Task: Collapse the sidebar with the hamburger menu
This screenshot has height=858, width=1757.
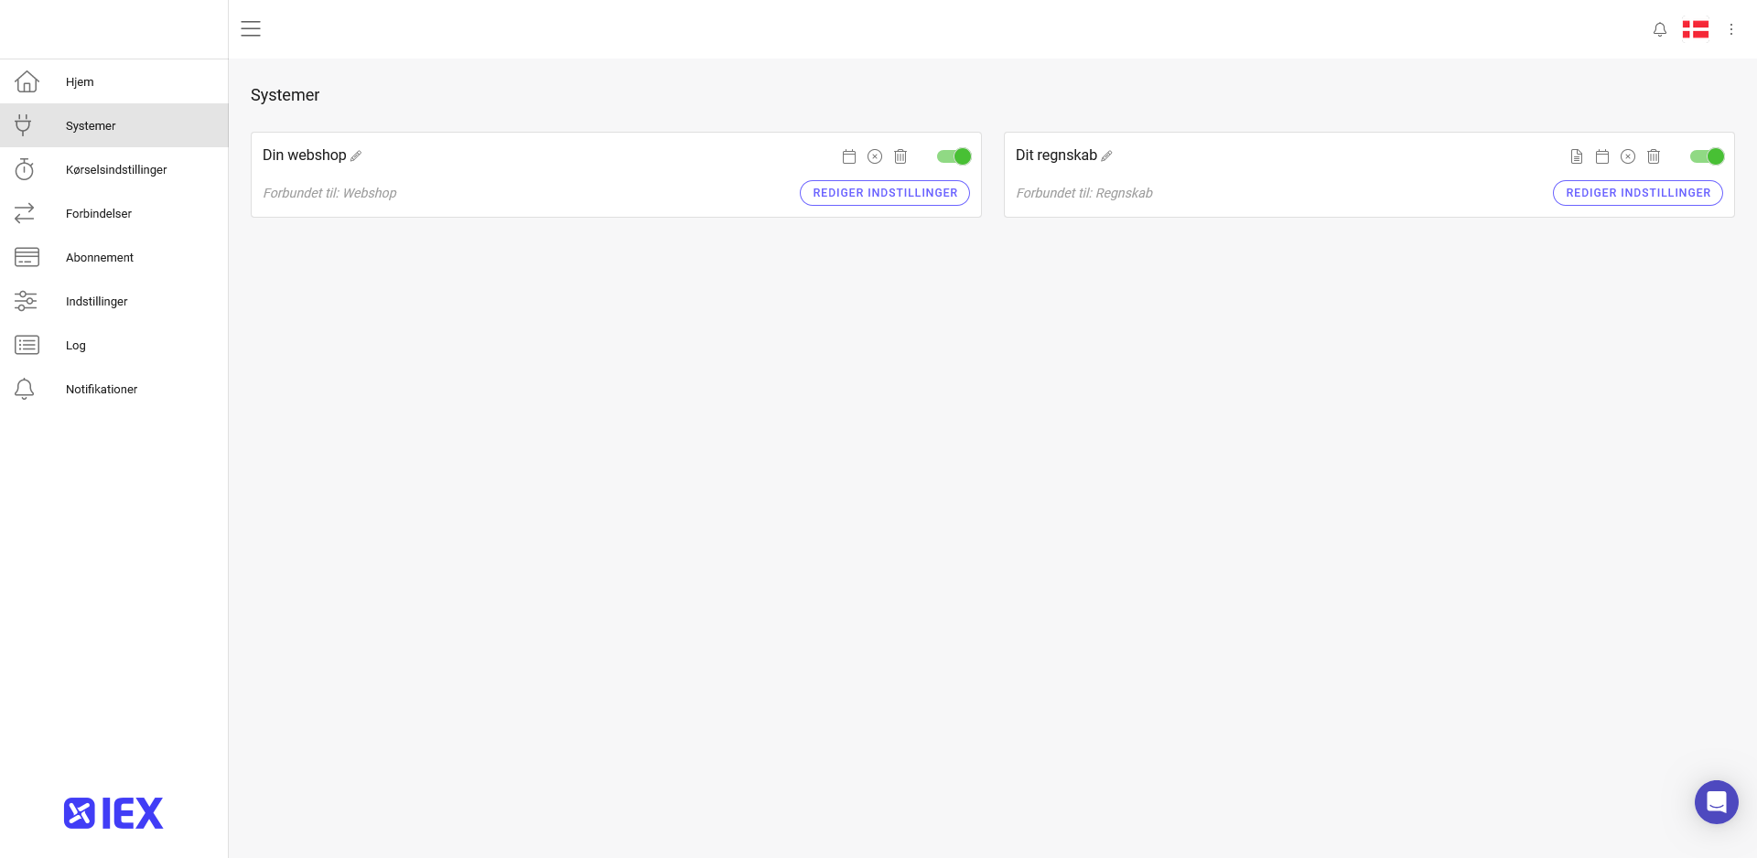Action: 251,28
